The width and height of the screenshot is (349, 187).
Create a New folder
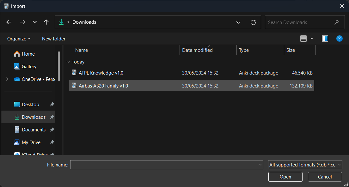54,39
